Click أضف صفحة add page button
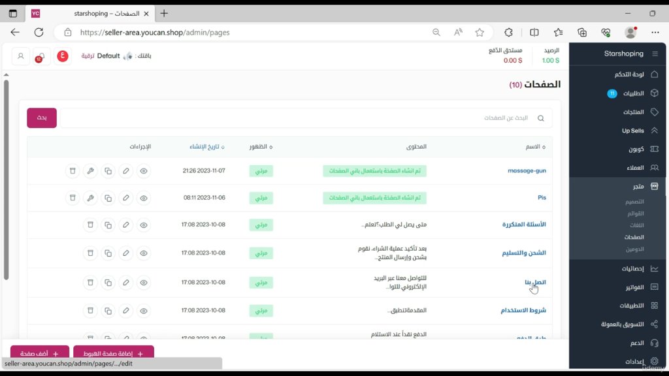 [40, 353]
